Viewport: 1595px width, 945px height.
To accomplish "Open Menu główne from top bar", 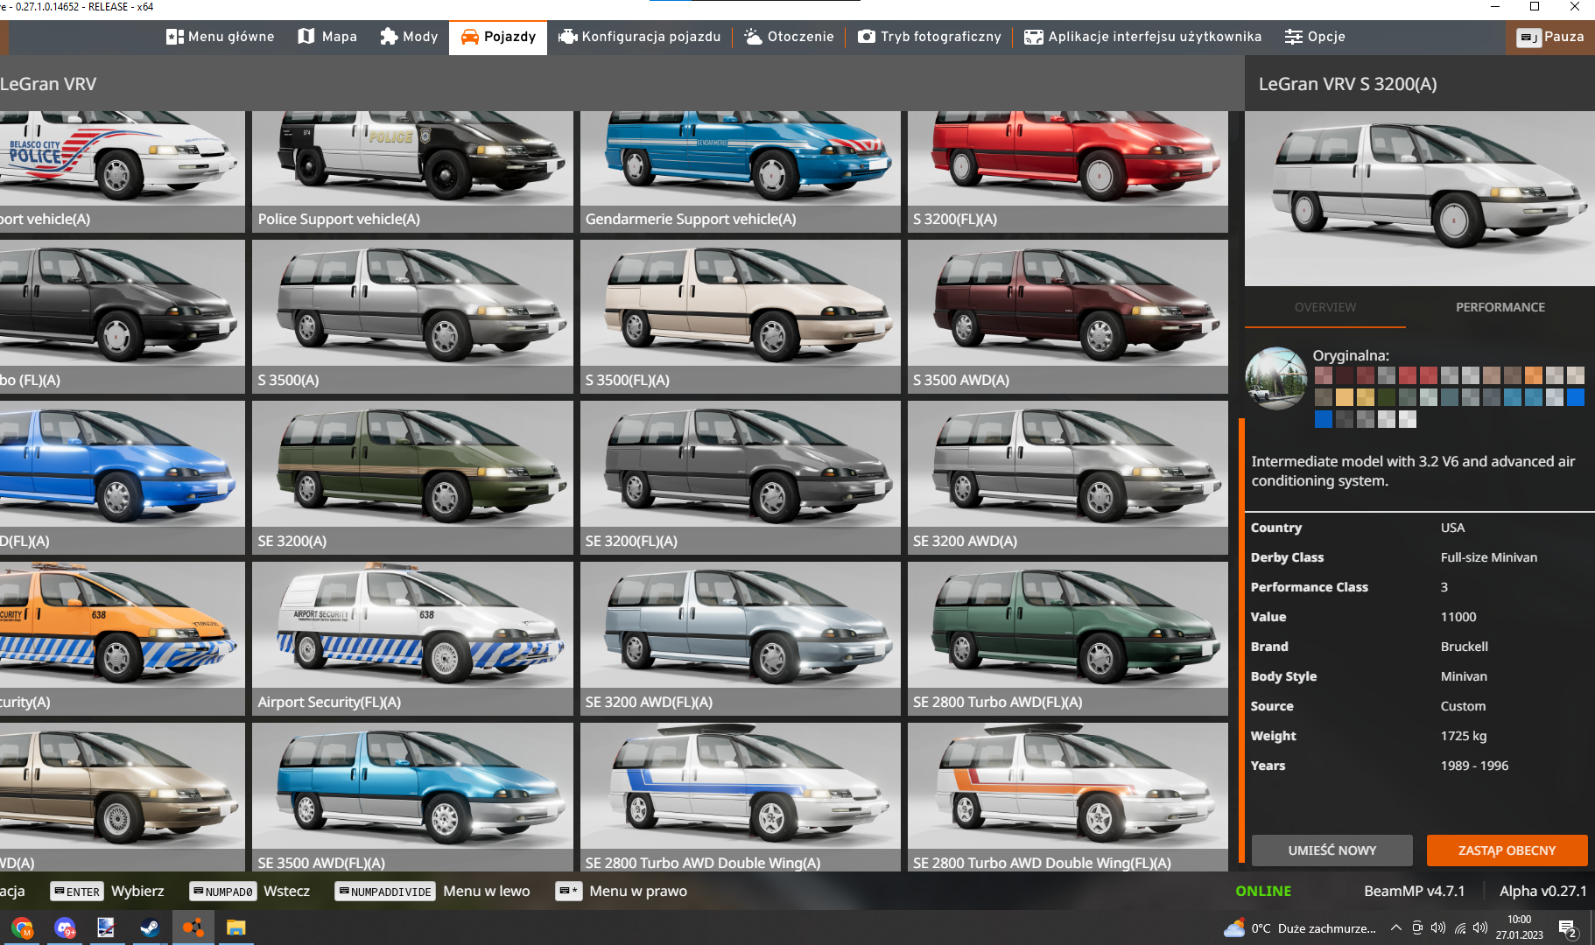I will click(x=220, y=37).
